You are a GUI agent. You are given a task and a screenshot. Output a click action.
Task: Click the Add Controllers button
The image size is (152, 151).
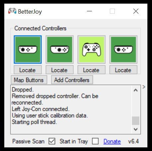72,80
